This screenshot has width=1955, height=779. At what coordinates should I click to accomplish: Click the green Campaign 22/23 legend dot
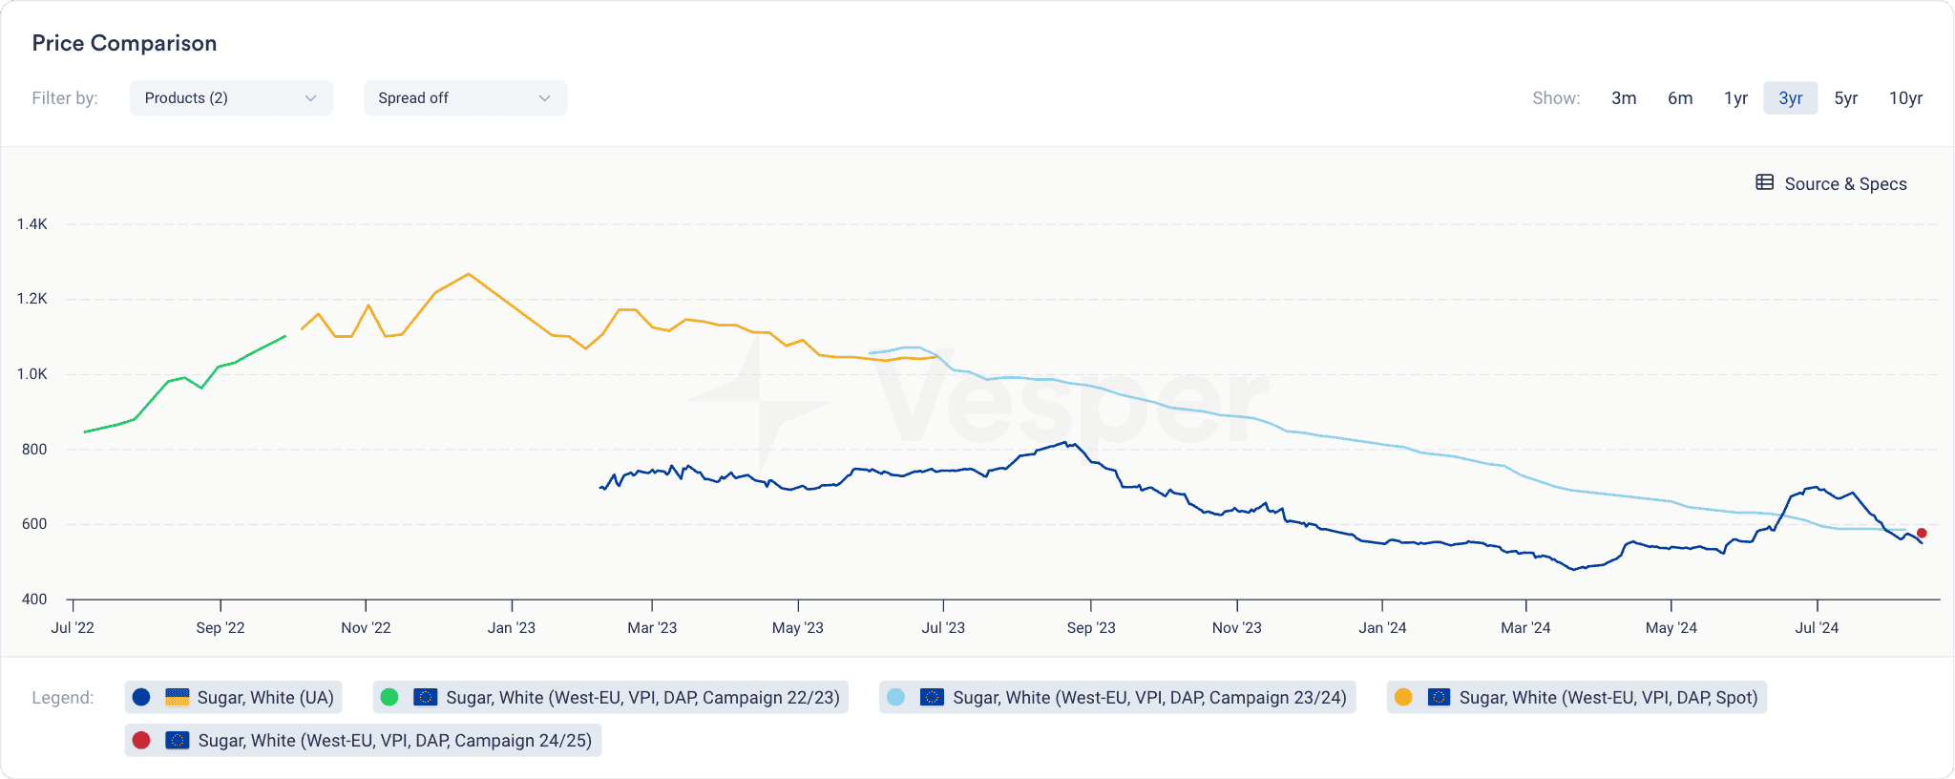pos(389,698)
